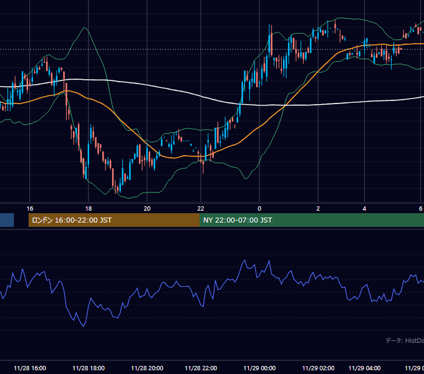Click the 11/28 18:00 date label

(89, 368)
